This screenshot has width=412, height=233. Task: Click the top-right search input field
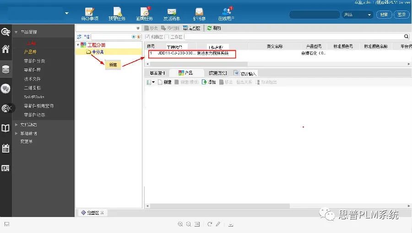point(314,15)
